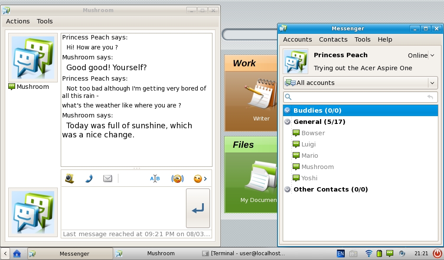This screenshot has height=260, width=444.
Task: Open the smiley emoticon picker
Action: click(198, 179)
